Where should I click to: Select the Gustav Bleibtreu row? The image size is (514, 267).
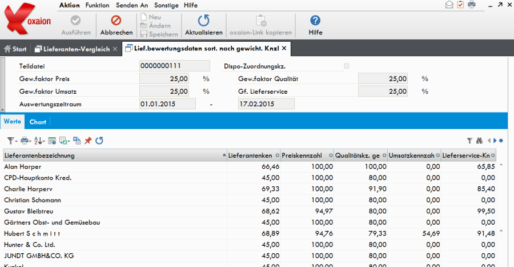point(250,211)
